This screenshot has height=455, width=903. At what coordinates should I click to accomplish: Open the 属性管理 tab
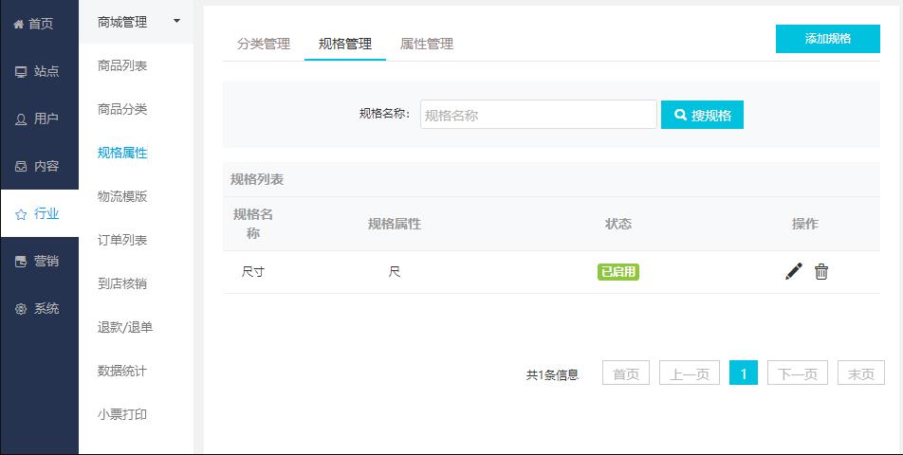click(427, 44)
